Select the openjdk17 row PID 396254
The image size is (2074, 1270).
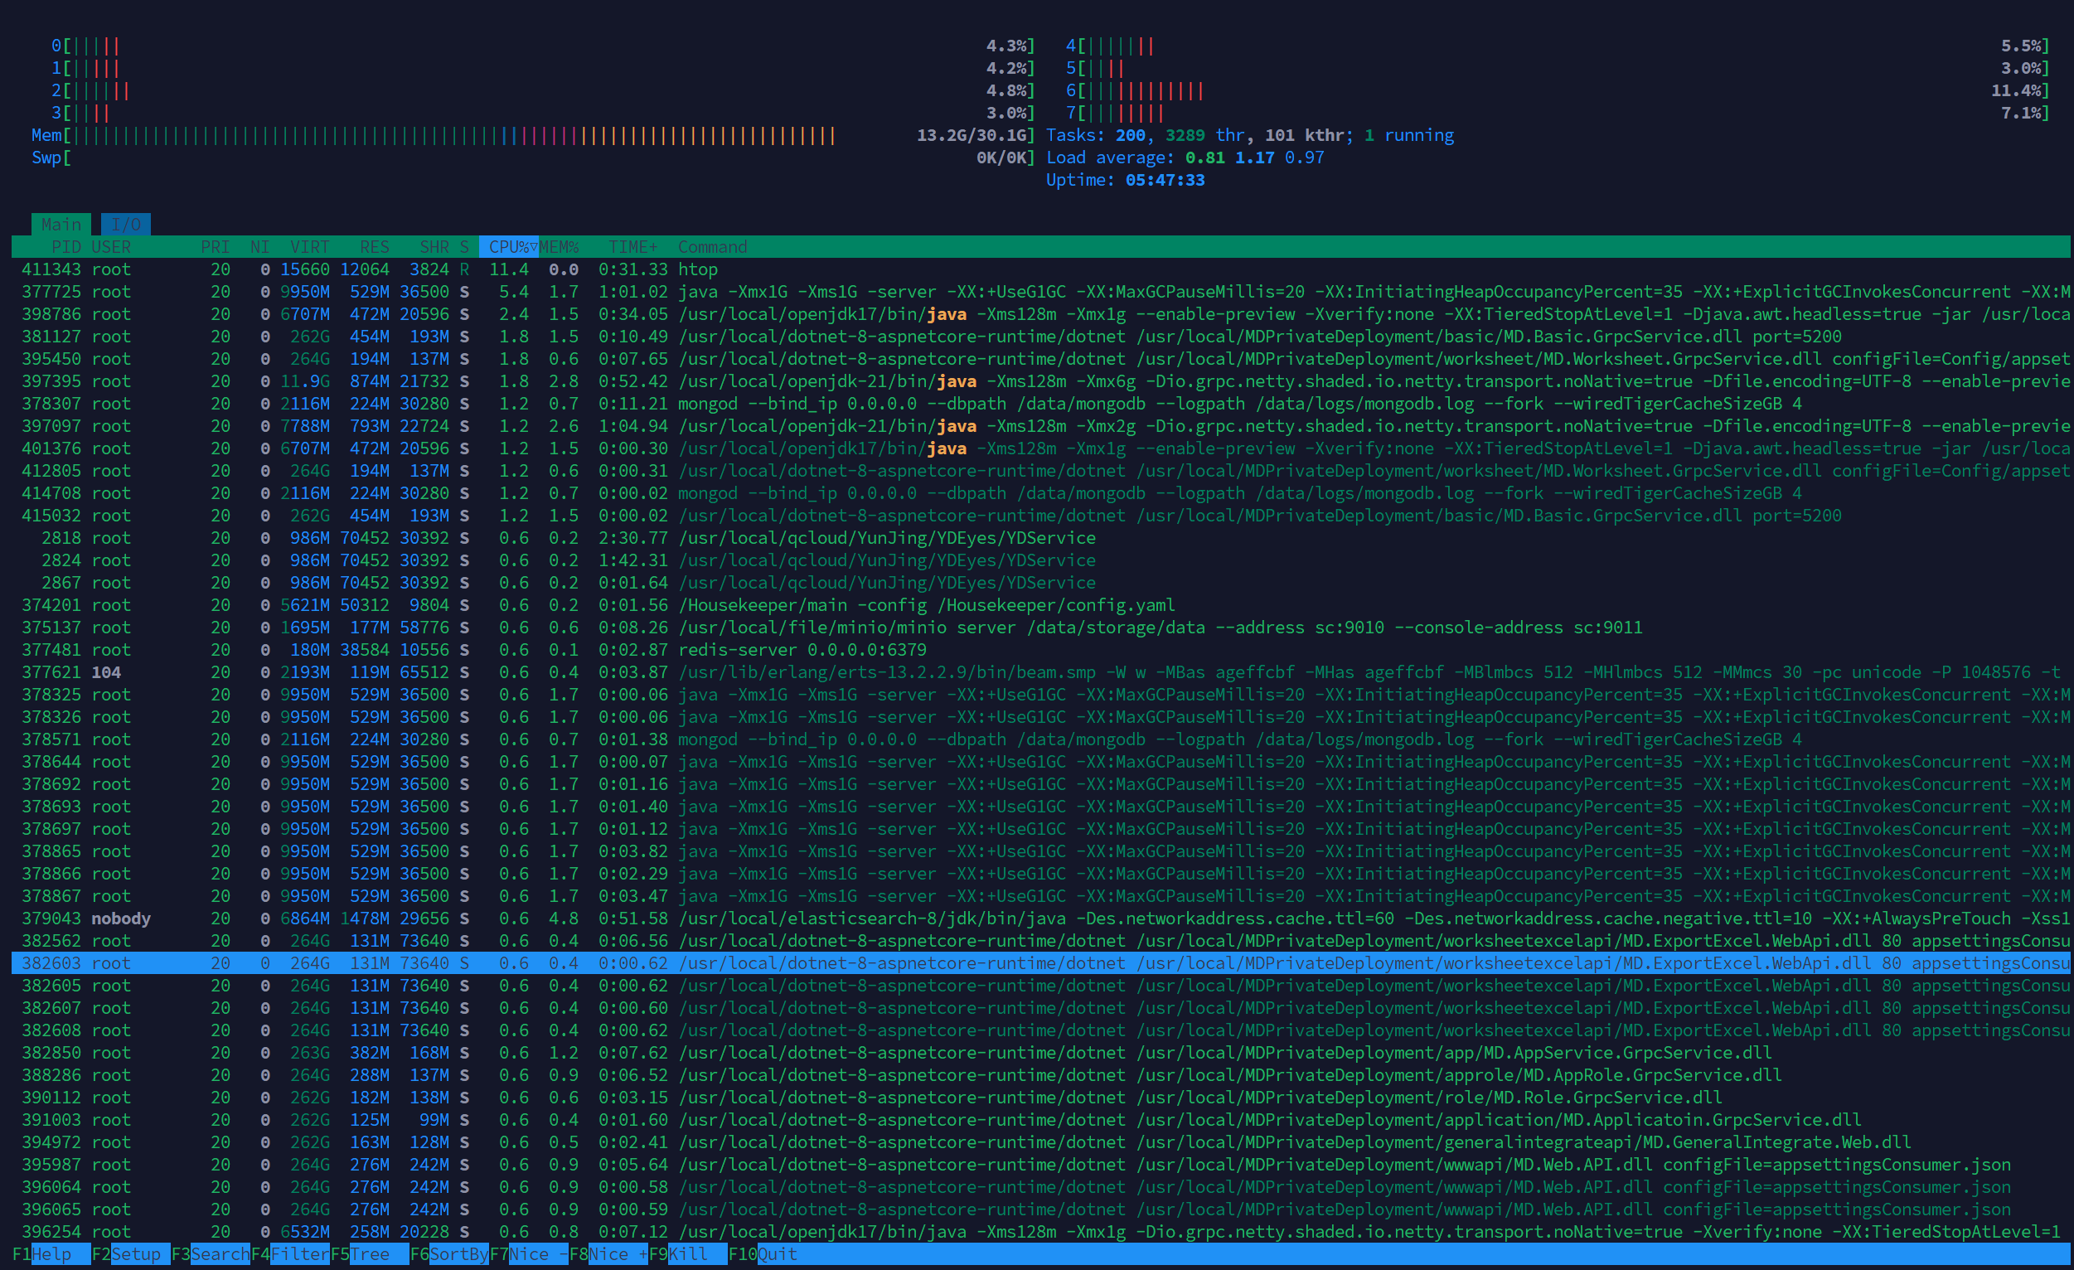coord(1040,1232)
